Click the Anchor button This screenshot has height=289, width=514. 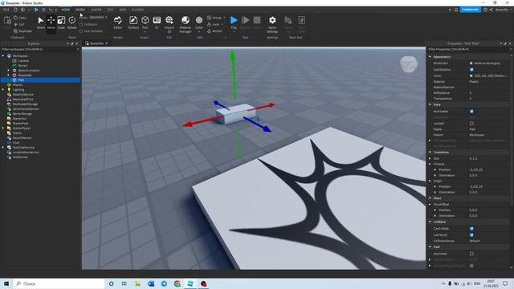point(214,31)
